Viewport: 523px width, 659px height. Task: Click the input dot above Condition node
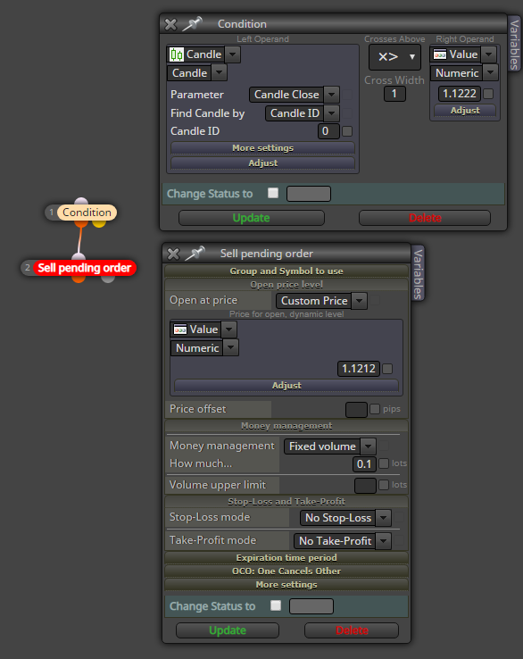coord(81,202)
